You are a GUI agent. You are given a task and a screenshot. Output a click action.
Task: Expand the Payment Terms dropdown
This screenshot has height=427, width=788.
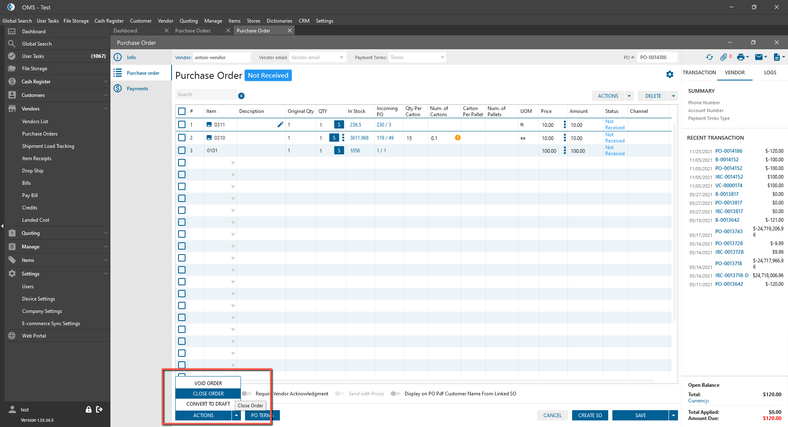click(442, 57)
